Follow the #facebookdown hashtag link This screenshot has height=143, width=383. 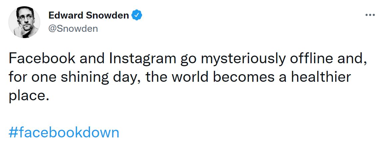click(64, 132)
